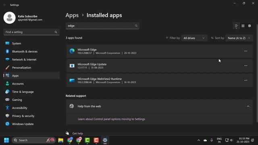Open user profile avatar picture
The width and height of the screenshot is (258, 145).
[x=10, y=18]
